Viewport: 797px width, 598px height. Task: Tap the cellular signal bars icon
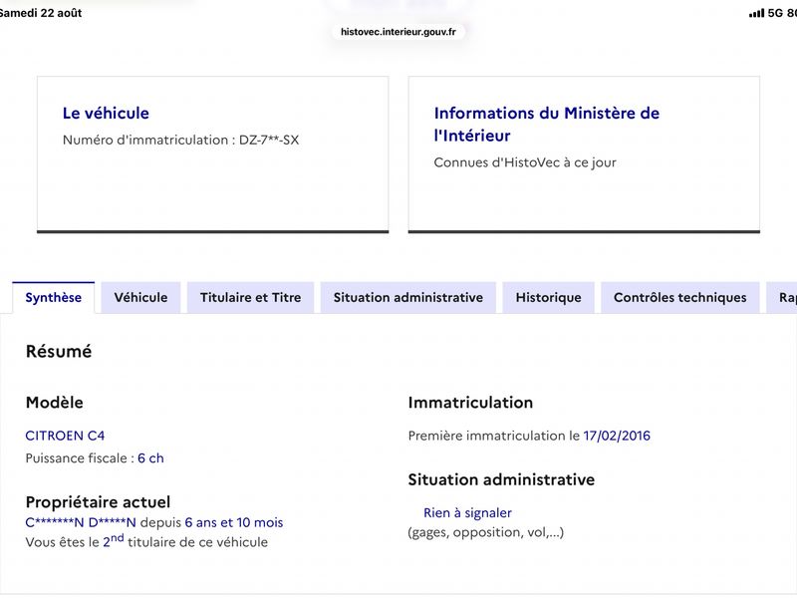coord(756,13)
